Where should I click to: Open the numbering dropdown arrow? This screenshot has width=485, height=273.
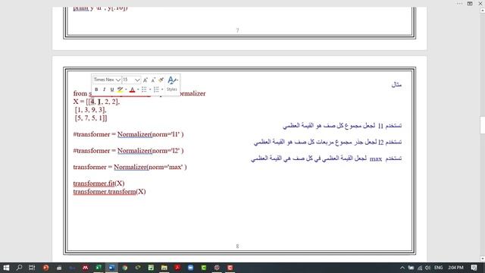[162, 89]
